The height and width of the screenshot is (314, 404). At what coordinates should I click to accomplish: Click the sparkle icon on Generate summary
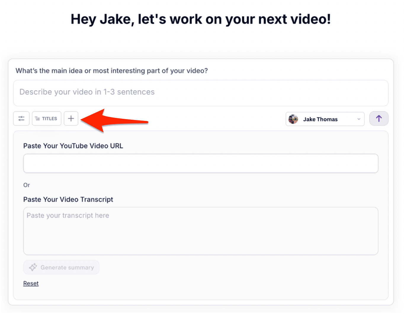33,267
